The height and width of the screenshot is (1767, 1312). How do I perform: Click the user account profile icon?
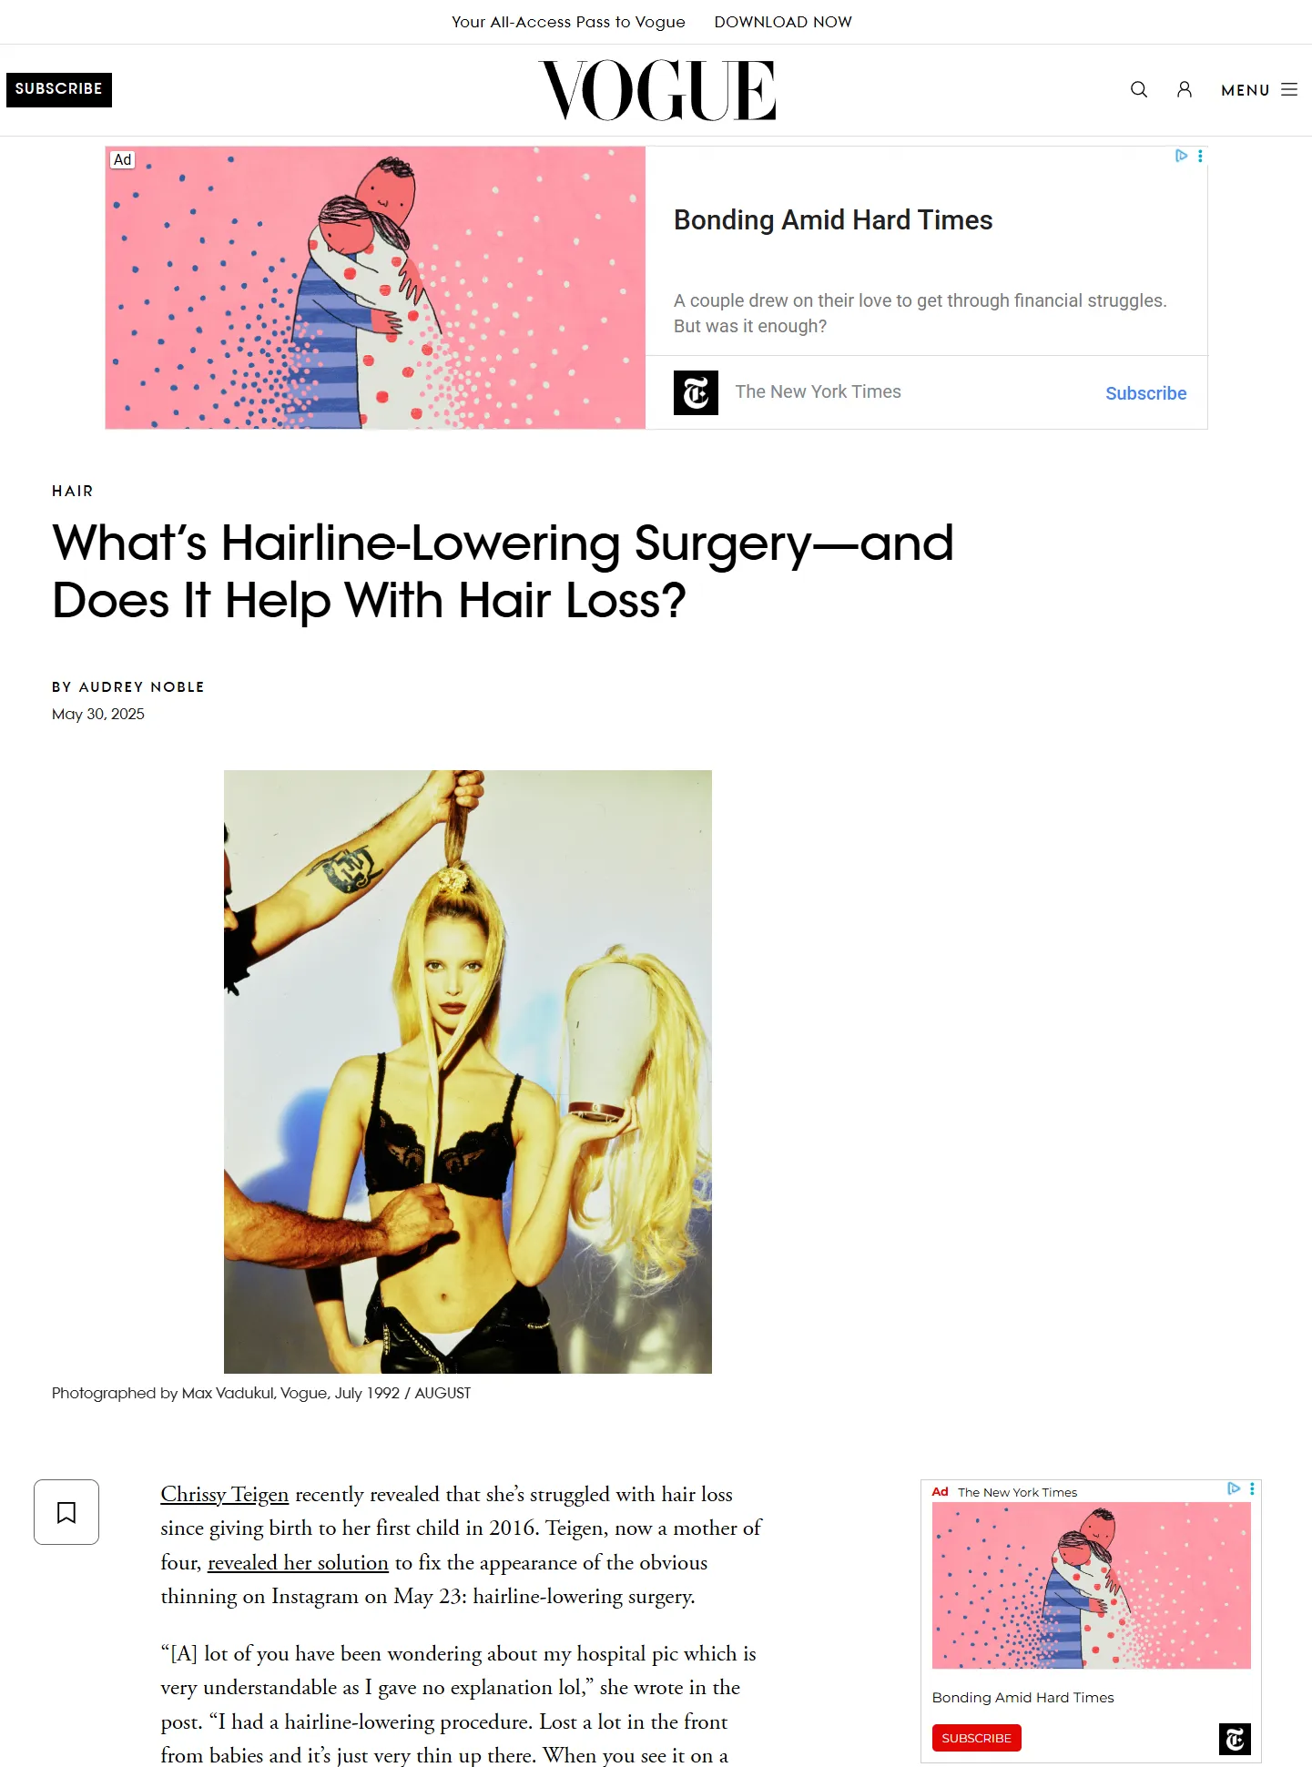(x=1184, y=89)
